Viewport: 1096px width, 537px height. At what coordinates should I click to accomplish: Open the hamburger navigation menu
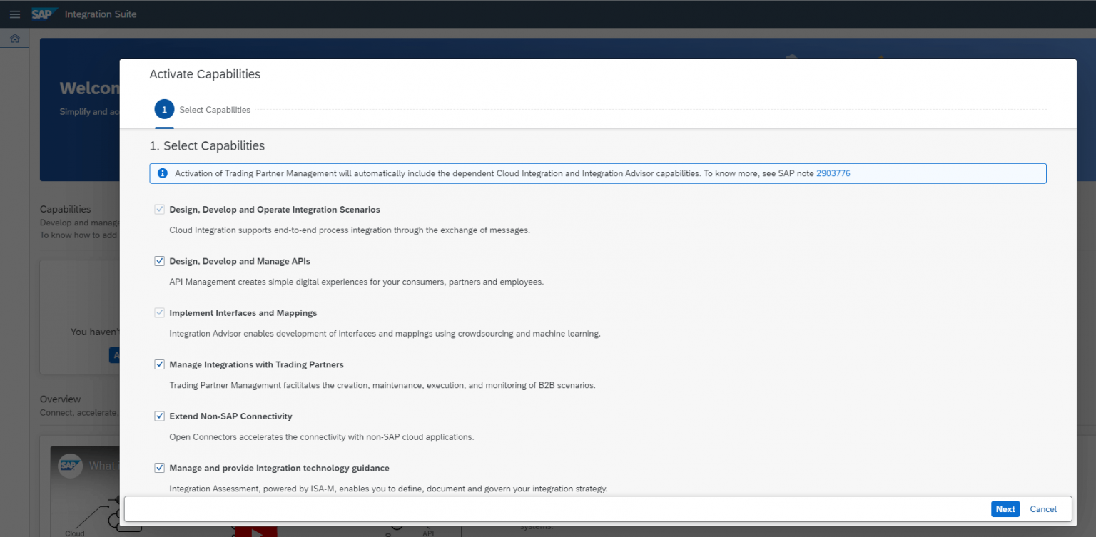coord(14,14)
